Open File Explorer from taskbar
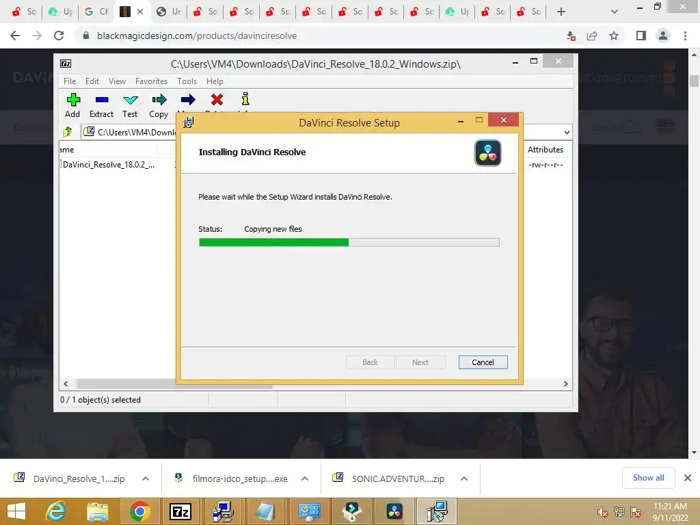 pos(97,511)
